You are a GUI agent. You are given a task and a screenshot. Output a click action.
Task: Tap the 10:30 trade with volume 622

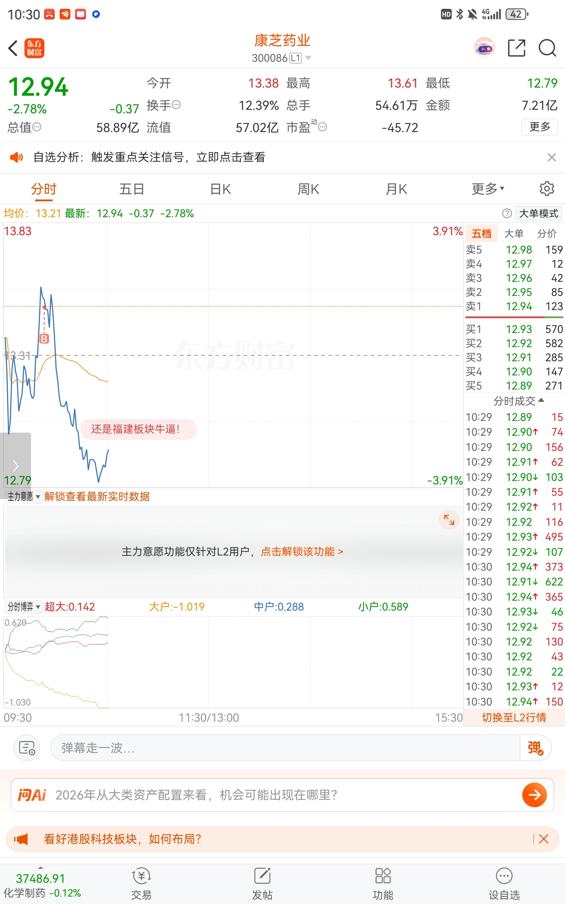tap(514, 582)
